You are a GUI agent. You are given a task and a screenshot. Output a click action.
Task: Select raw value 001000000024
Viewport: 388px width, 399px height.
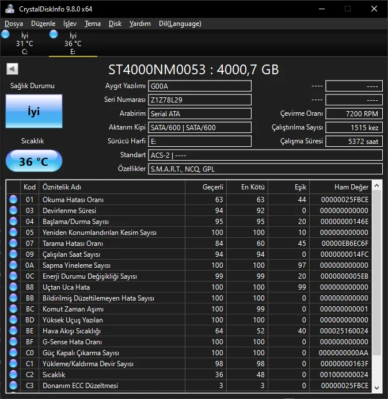(x=344, y=375)
